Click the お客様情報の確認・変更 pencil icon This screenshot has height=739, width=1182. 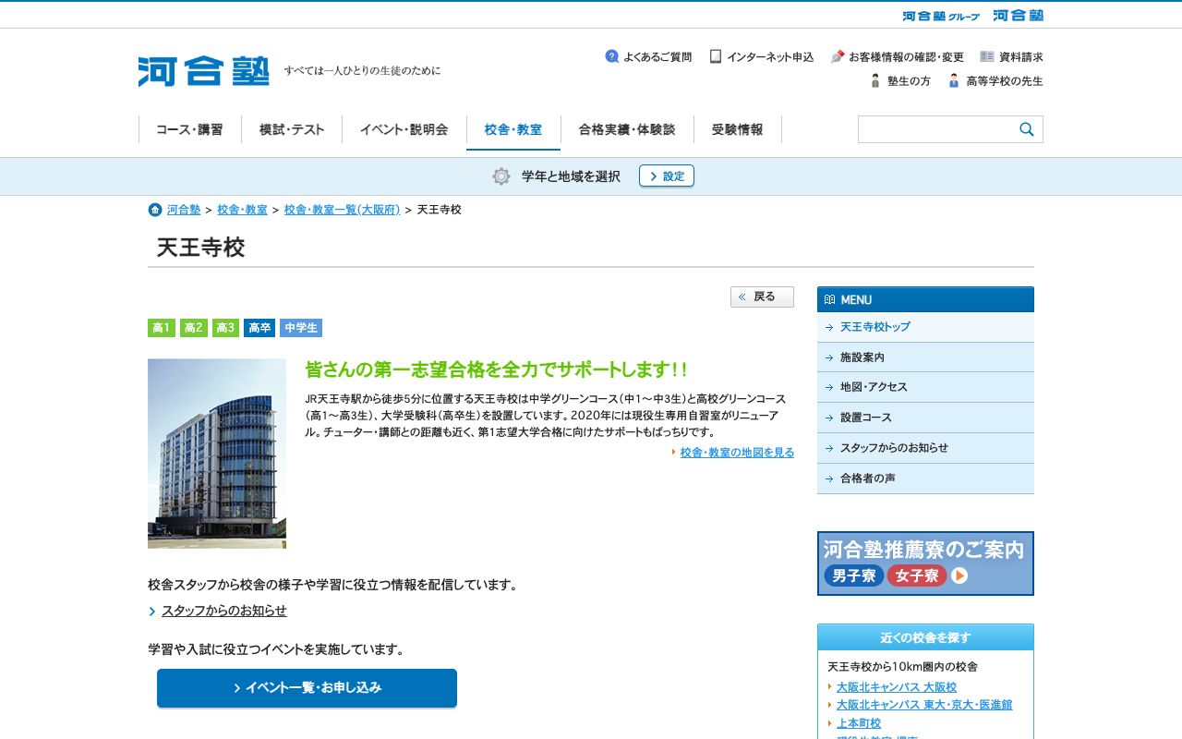838,56
